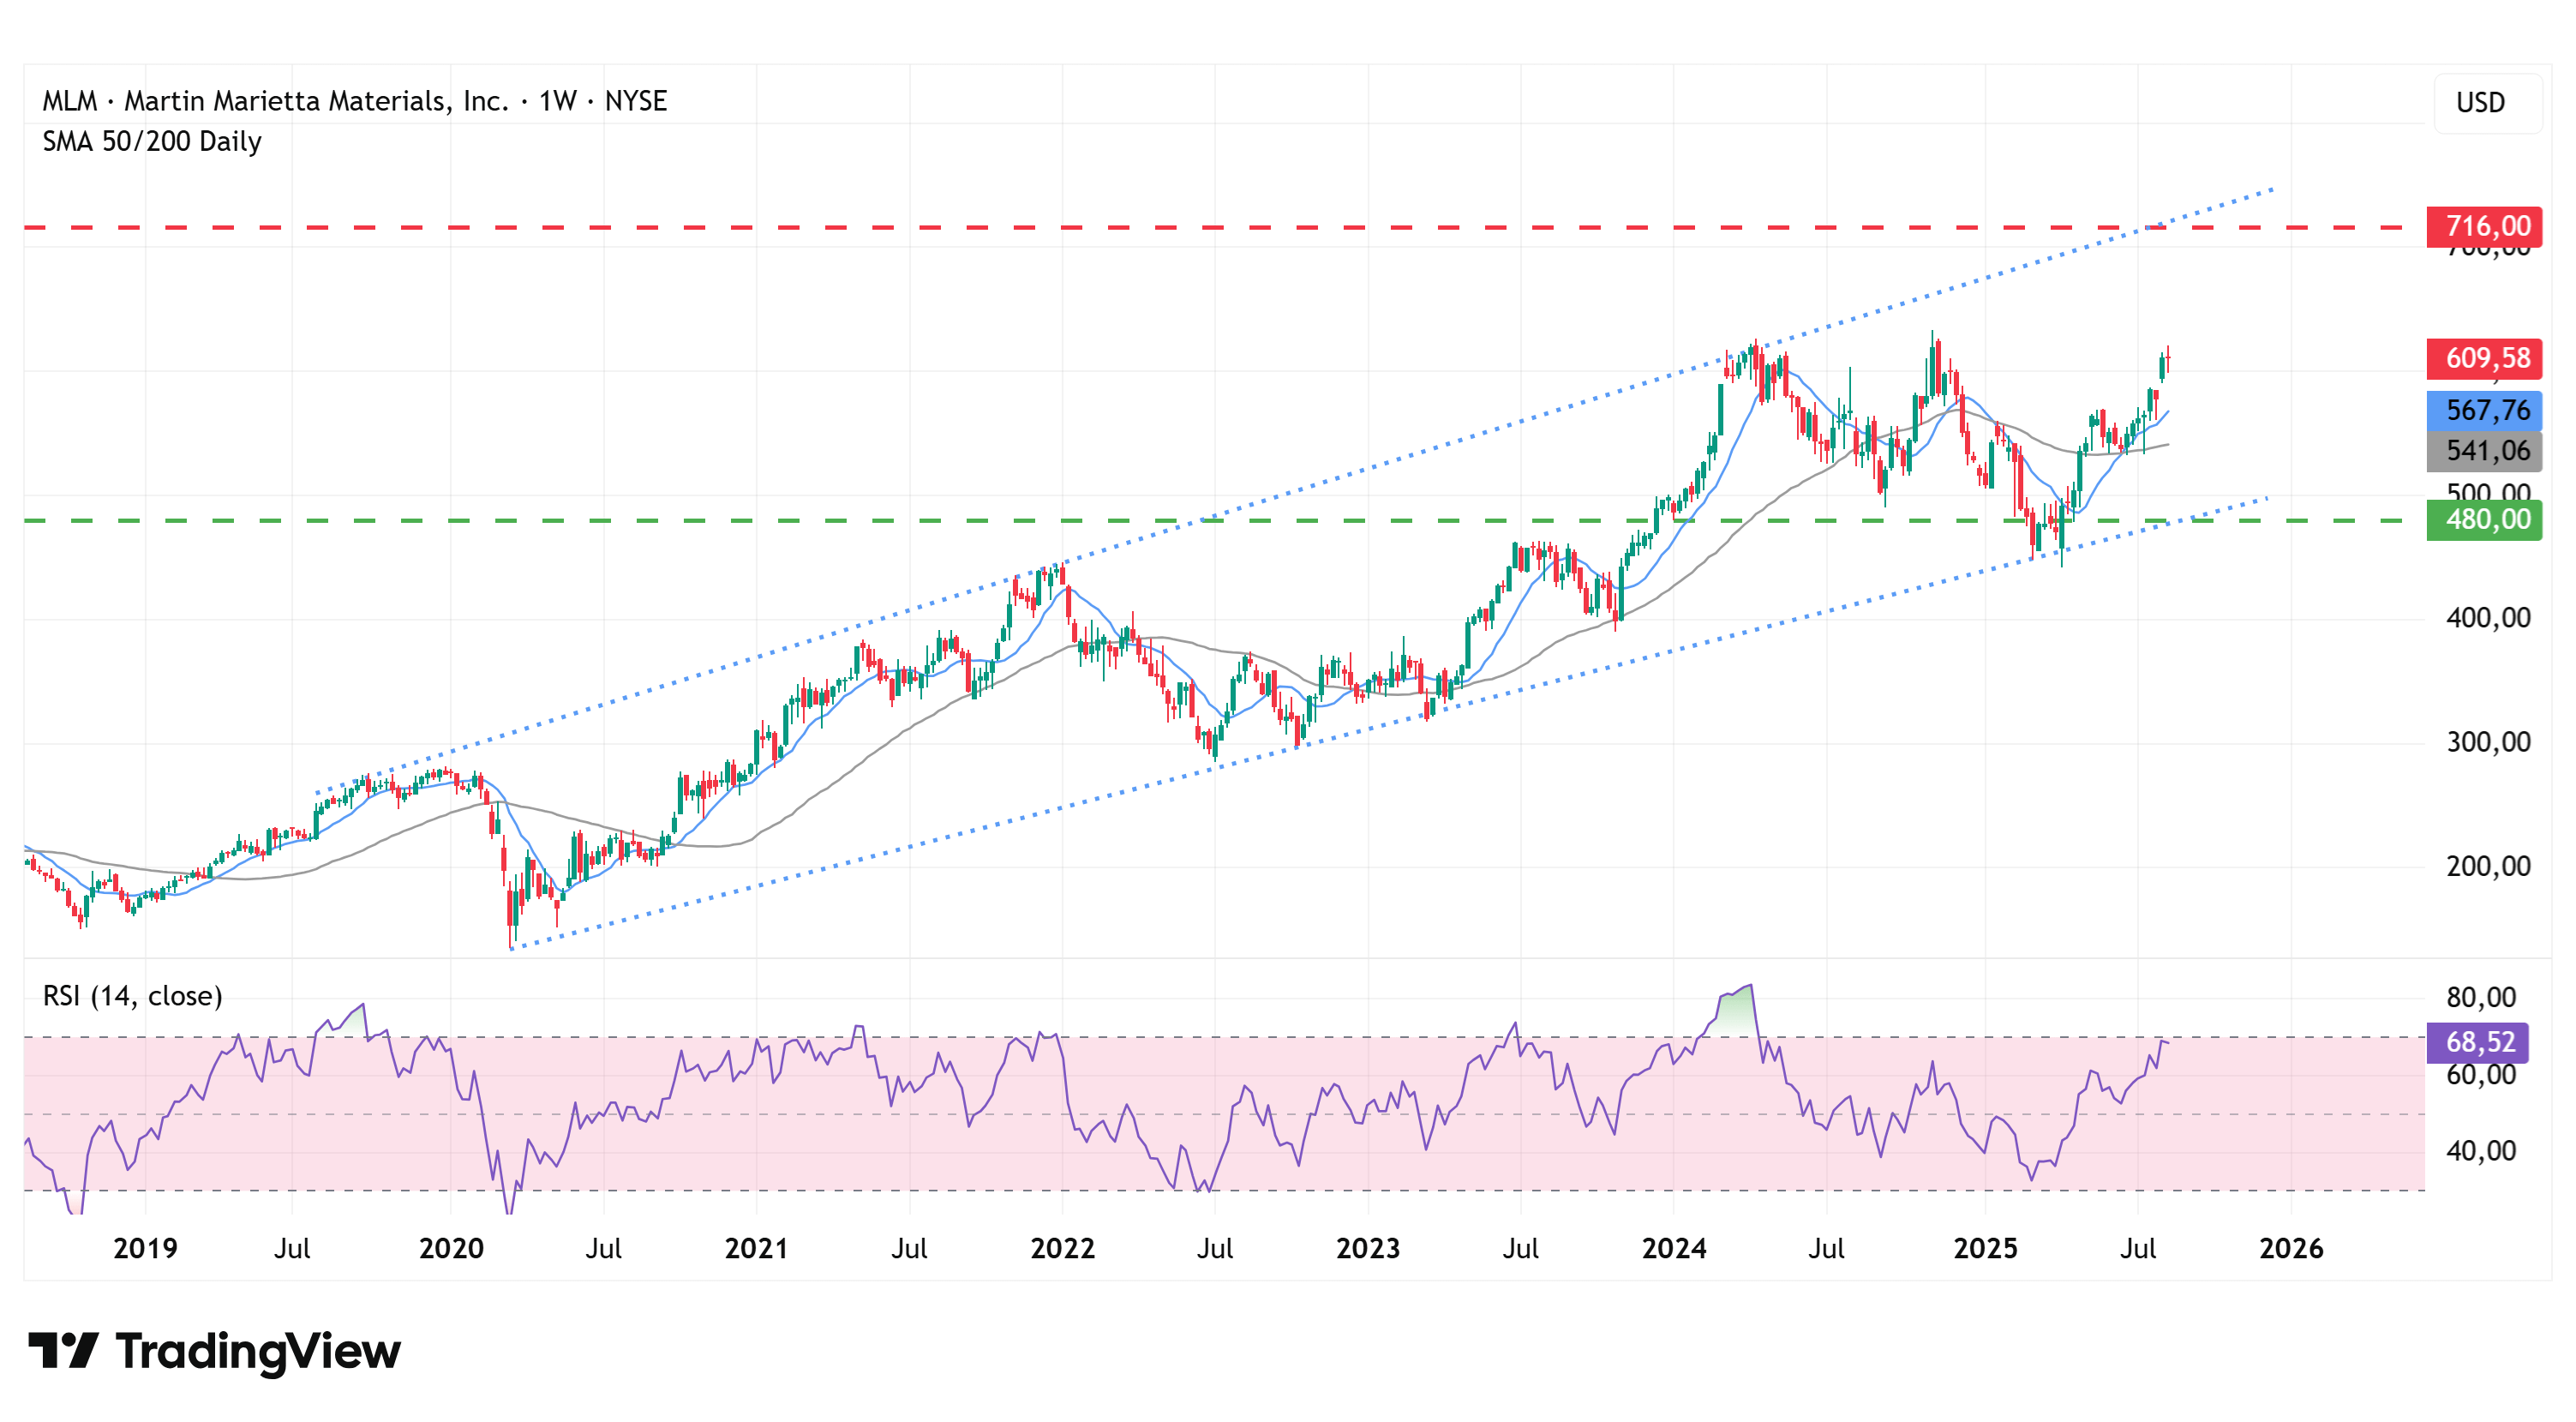Click the red 716,00 price label

[x=2484, y=227]
